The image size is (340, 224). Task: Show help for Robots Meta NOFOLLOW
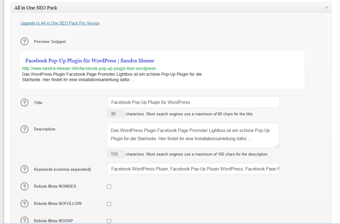(x=24, y=204)
